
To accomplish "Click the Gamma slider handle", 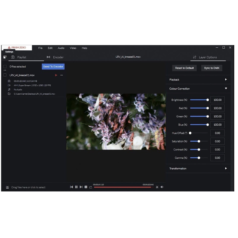I will click(199, 158).
